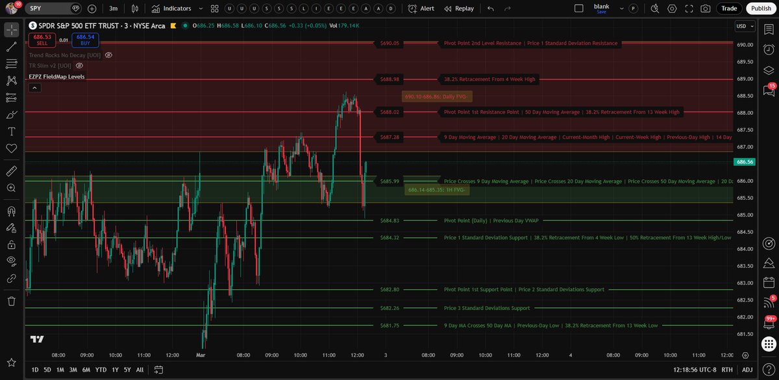779x380 pixels.
Task: Toggle visibility of TR Slim v2 indicator
Action: tap(80, 65)
